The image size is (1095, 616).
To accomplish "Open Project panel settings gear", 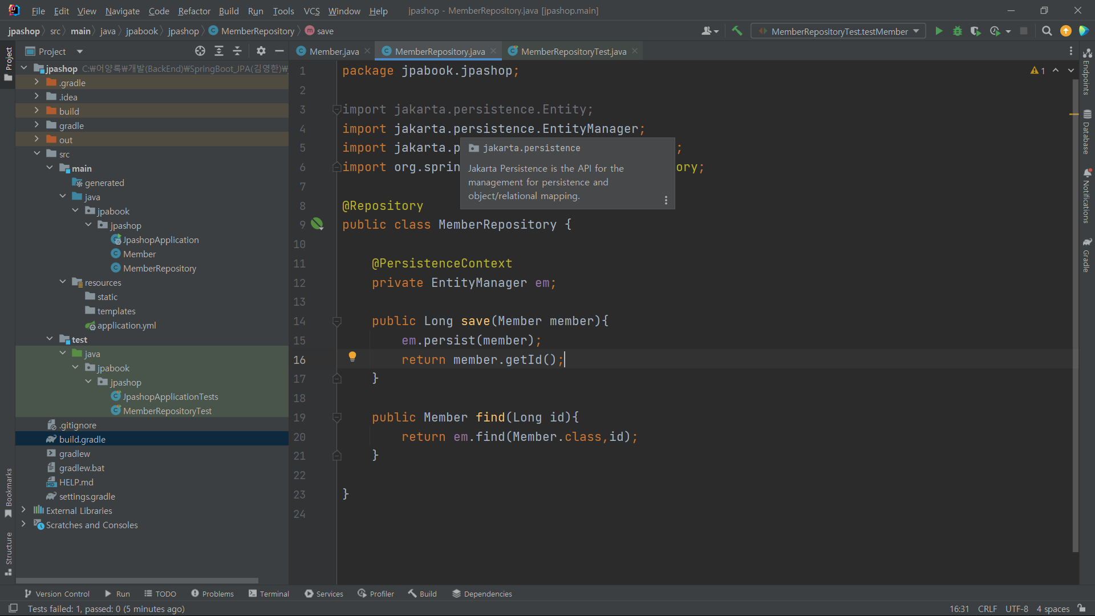I will [x=261, y=51].
